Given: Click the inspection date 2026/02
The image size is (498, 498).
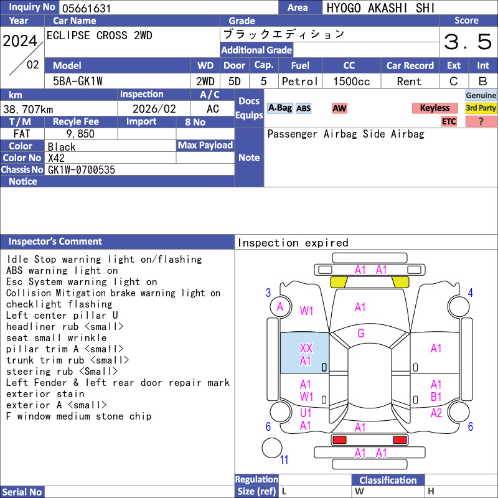Looking at the screenshot, I should pos(154,109).
